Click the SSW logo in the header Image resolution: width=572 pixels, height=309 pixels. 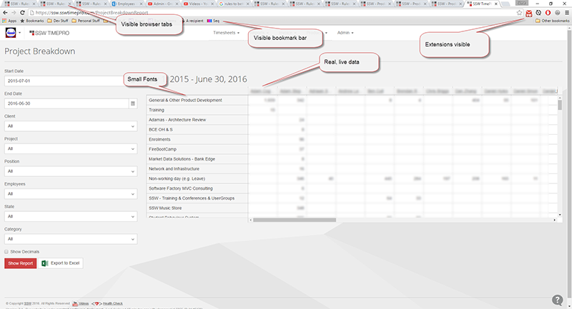[11, 33]
